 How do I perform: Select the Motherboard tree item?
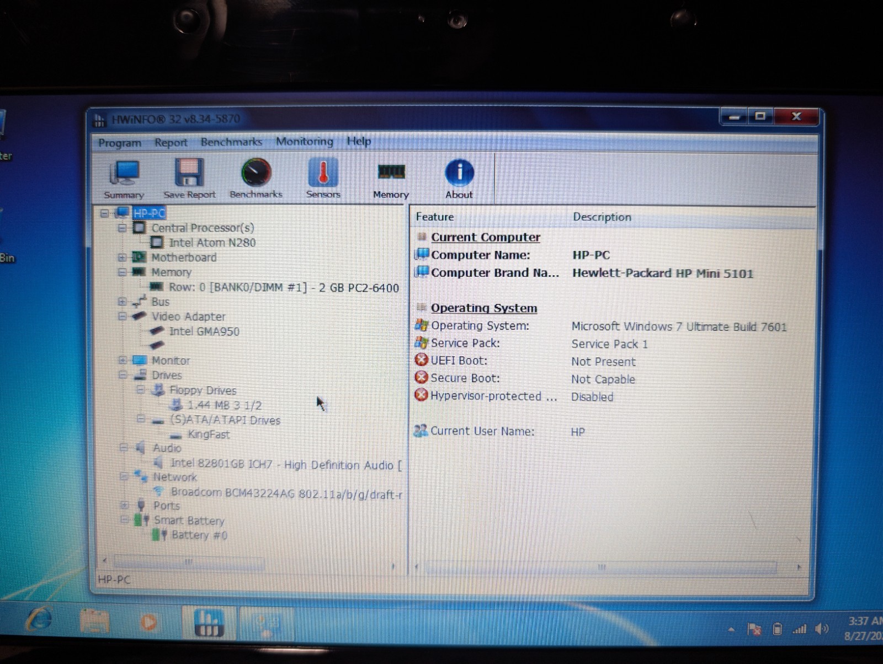[x=184, y=258]
